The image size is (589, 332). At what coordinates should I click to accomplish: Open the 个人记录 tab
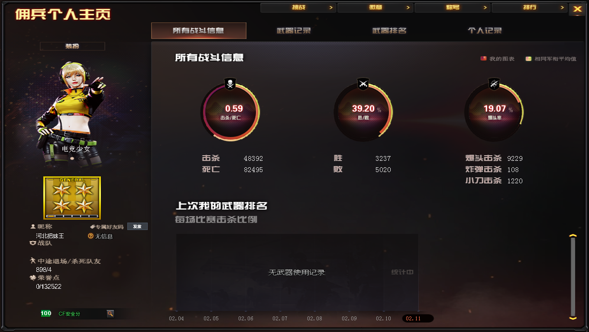[485, 31]
